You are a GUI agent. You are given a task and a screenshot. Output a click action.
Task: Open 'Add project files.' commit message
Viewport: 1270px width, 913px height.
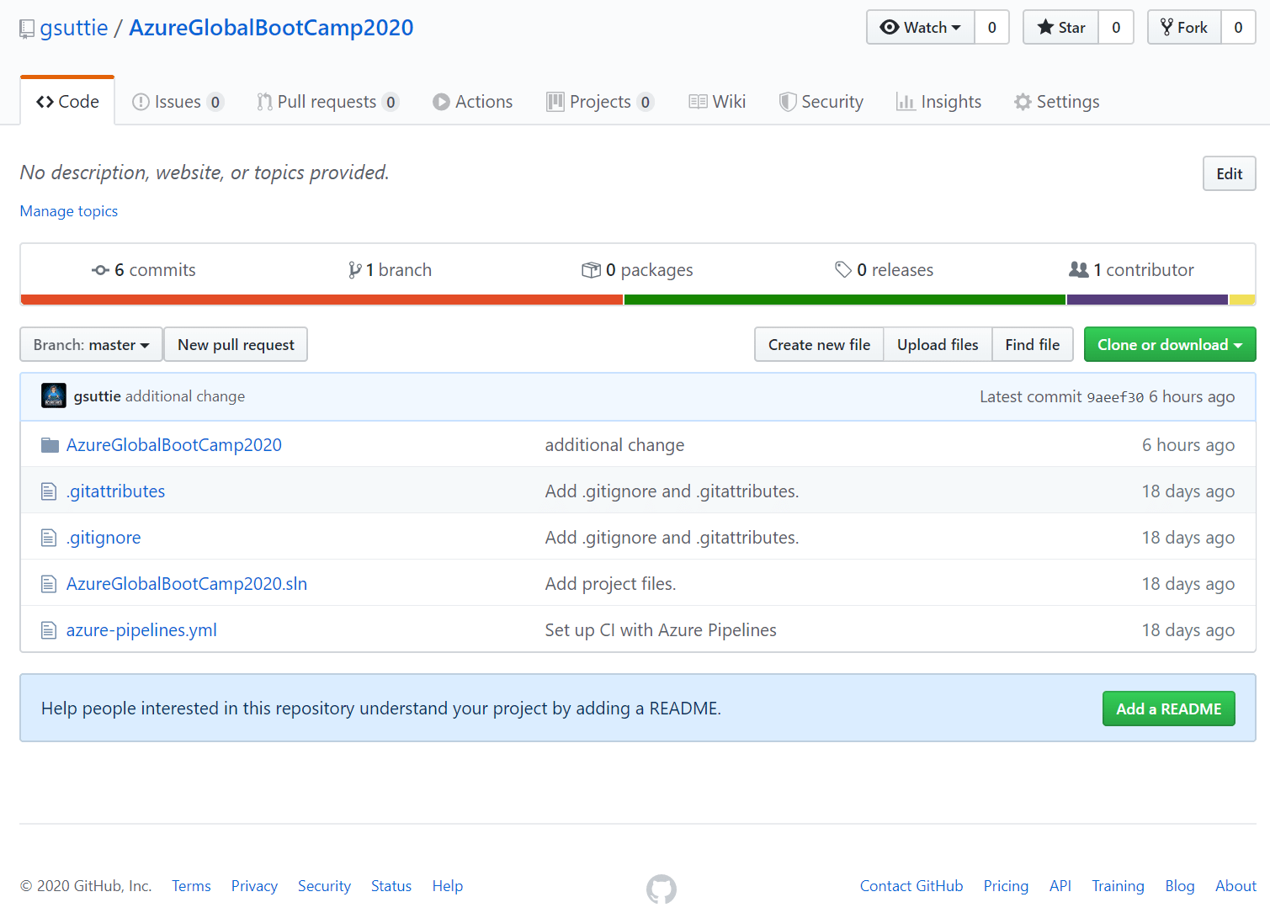[x=610, y=584]
